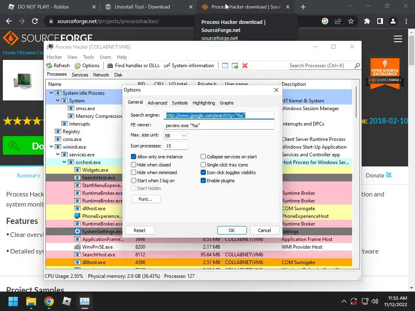Viewport: 415px width, 311px height.
Task: Open the Tools menu
Action: pyautogui.click(x=88, y=57)
